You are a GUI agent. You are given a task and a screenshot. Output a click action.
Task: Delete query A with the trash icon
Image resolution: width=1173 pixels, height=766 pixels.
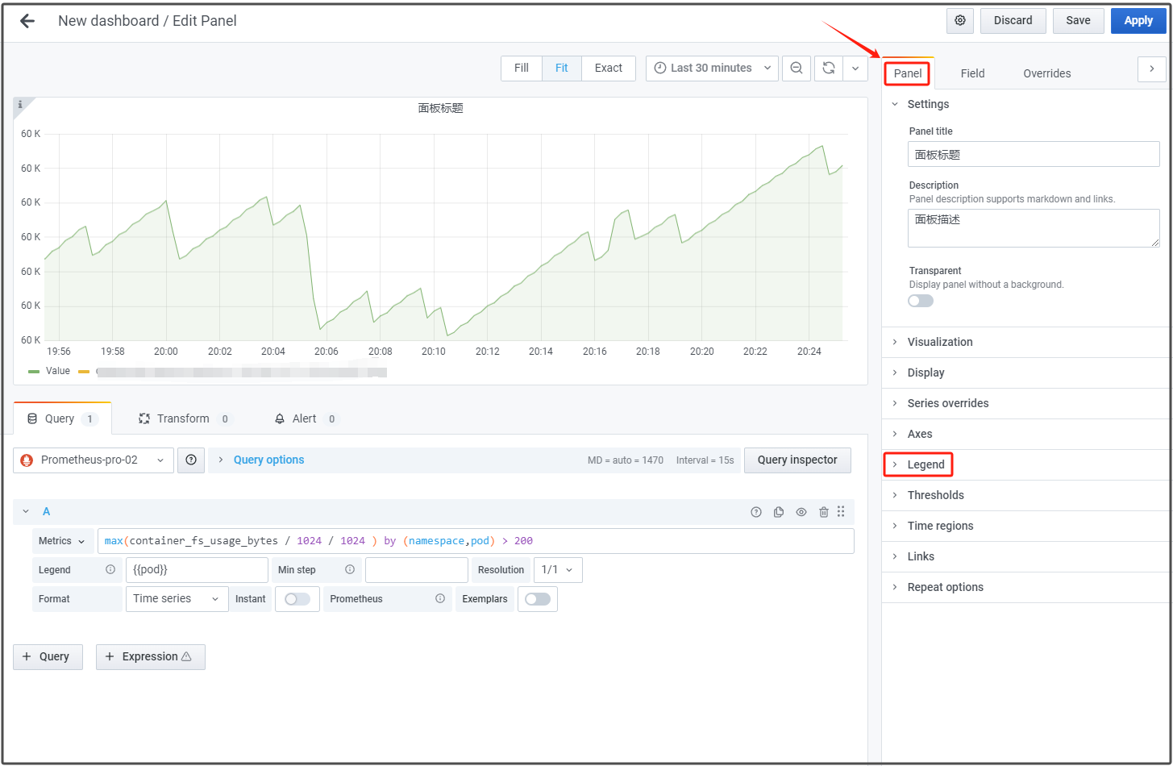(x=823, y=512)
